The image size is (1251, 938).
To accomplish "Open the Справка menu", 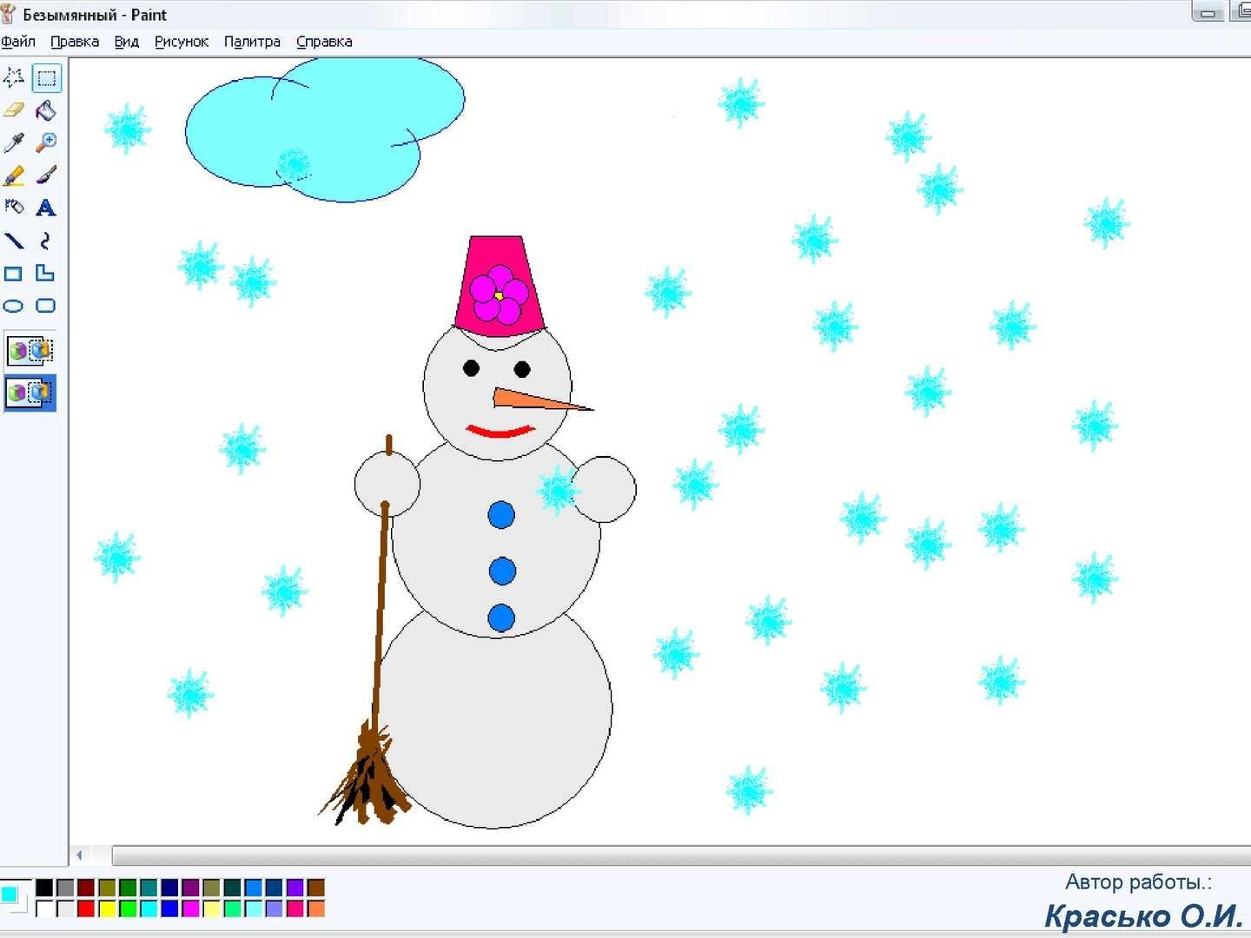I will point(324,42).
